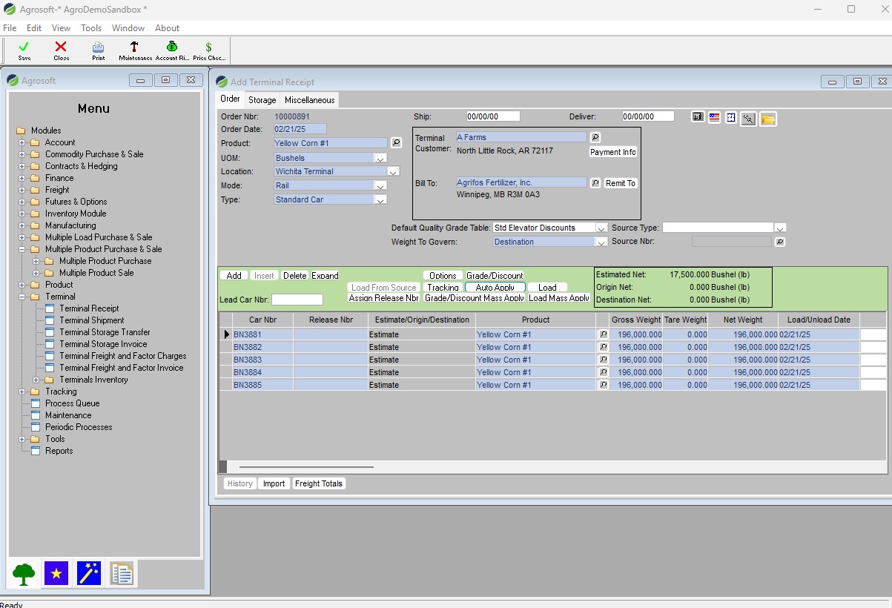Open the Type Standard Car dropdown
892x608 pixels.
coord(380,199)
